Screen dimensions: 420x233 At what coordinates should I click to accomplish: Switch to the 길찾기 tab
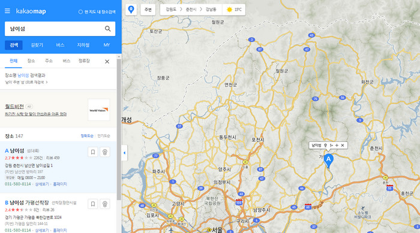point(37,45)
